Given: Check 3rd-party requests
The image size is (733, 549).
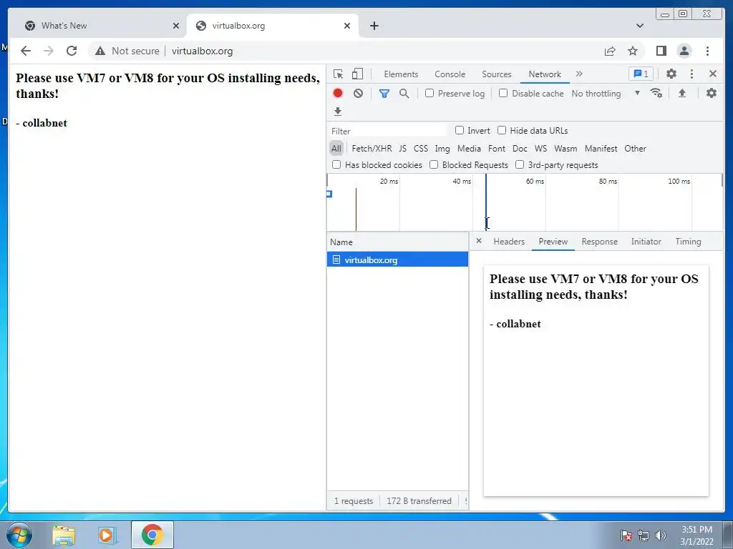Looking at the screenshot, I should 520,164.
